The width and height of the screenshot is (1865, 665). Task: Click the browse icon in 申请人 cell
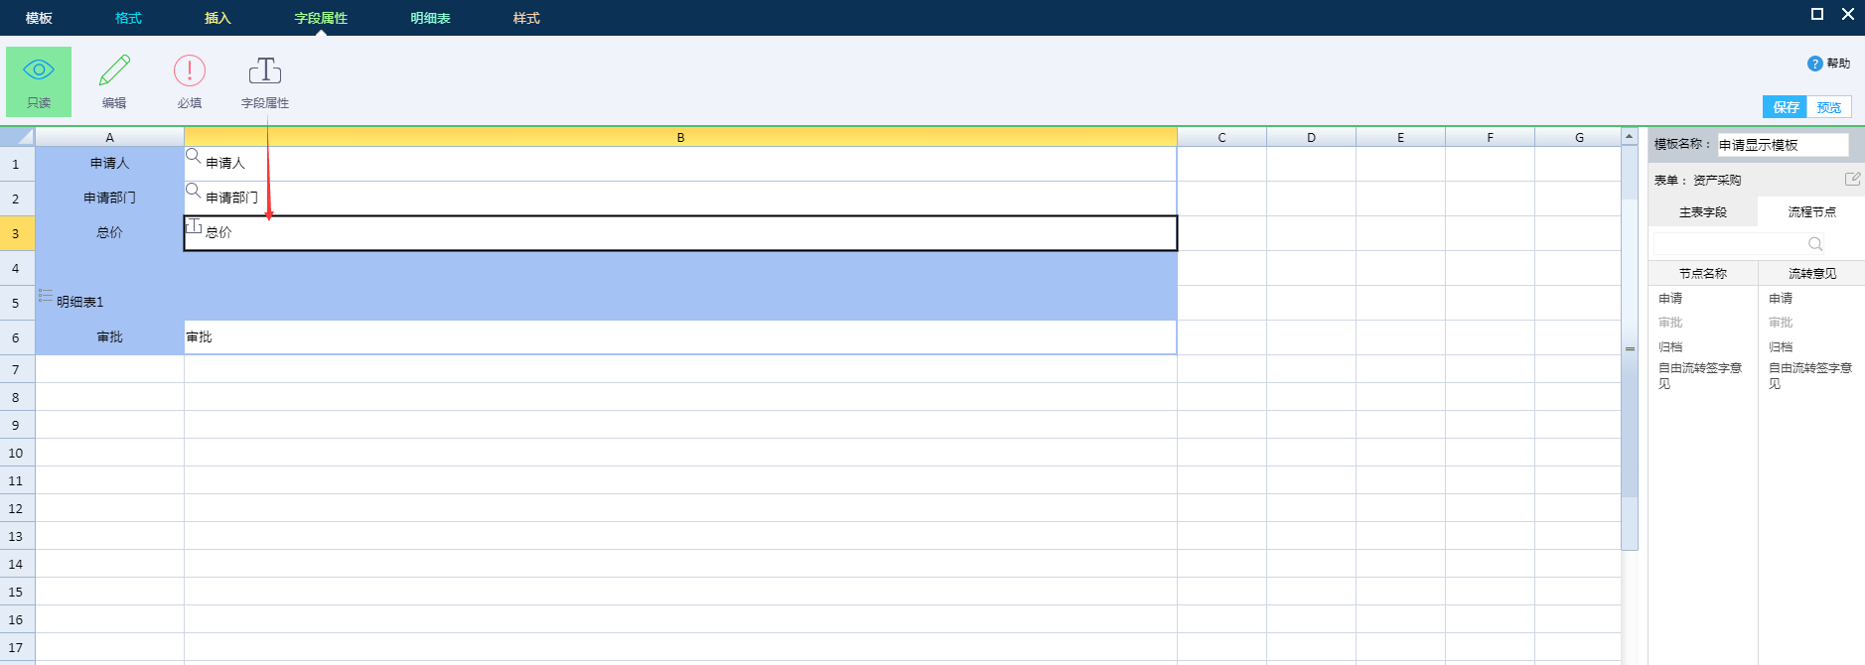[x=194, y=156]
